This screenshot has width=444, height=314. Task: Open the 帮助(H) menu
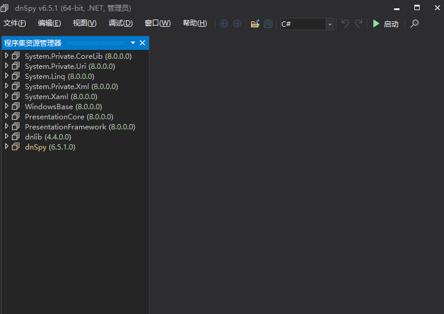pos(195,23)
